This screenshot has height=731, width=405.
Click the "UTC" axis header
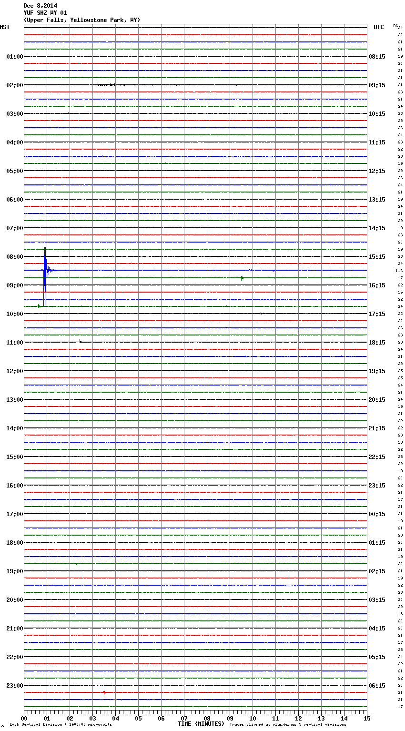(379, 27)
